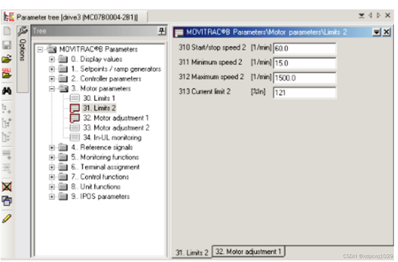Click the '312 Maximum speed 2' label text
398x262 pixels.
pos(211,77)
